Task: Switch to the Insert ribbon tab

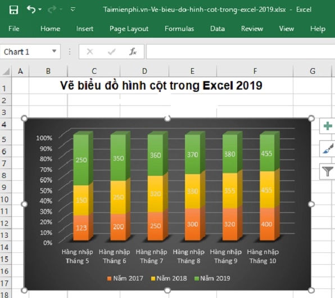Action: [85, 29]
